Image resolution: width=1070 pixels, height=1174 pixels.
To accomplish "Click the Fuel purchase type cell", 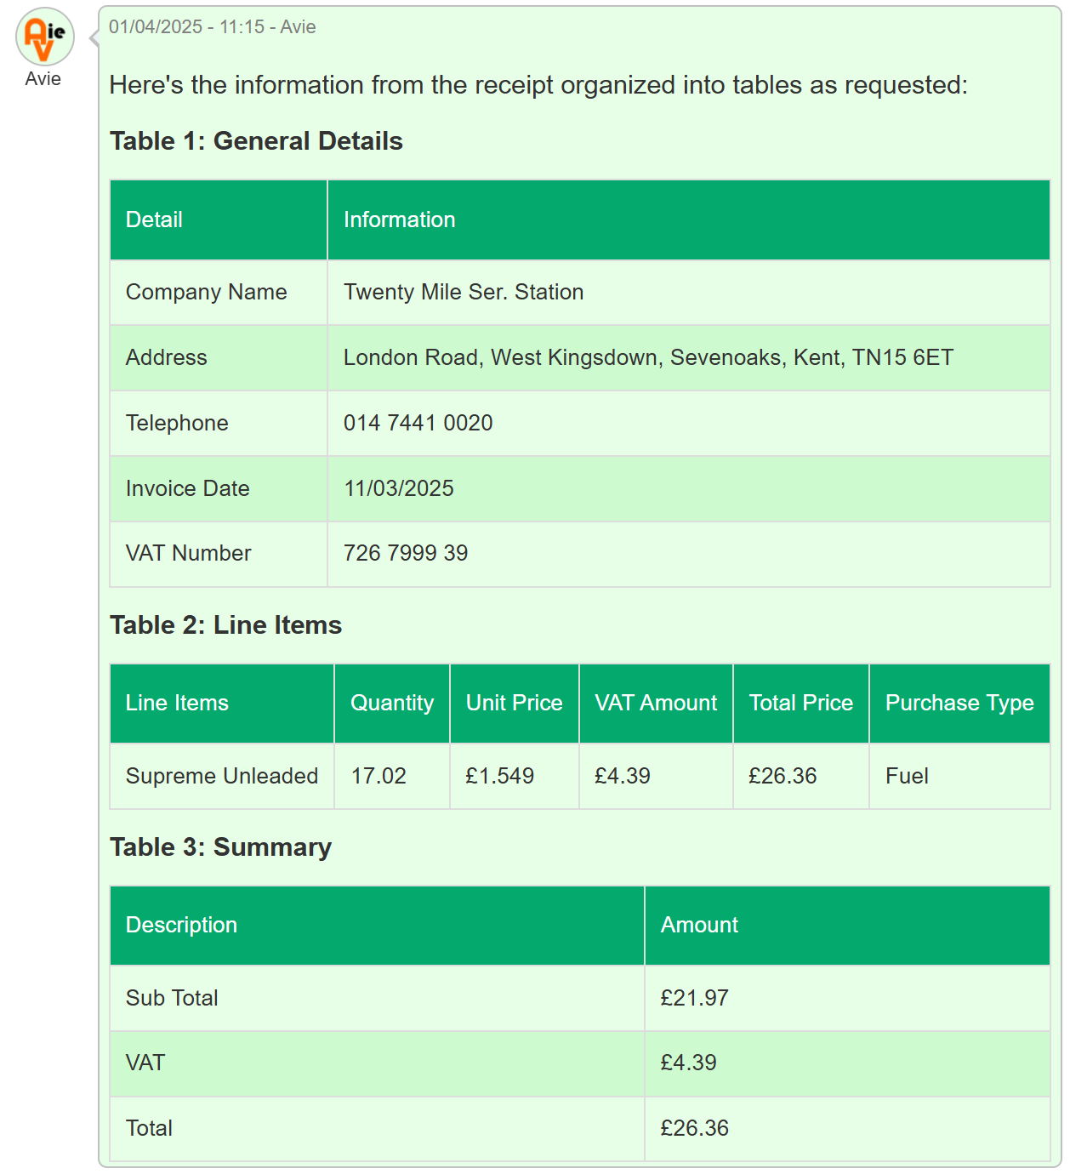I will tap(907, 776).
